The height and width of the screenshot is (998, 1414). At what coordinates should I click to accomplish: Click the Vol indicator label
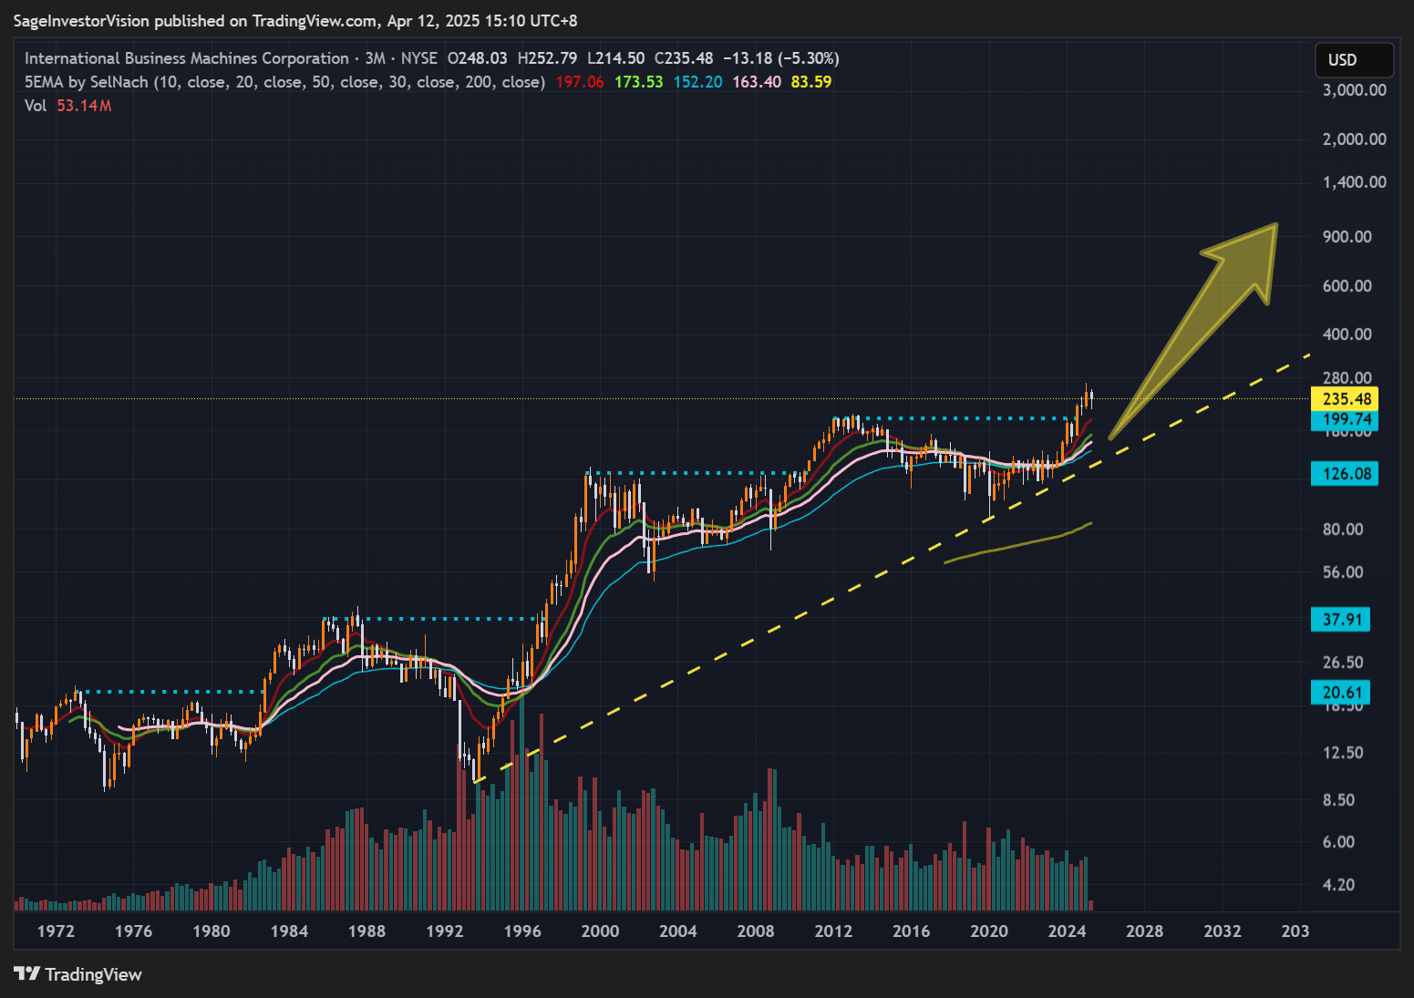pos(36,106)
